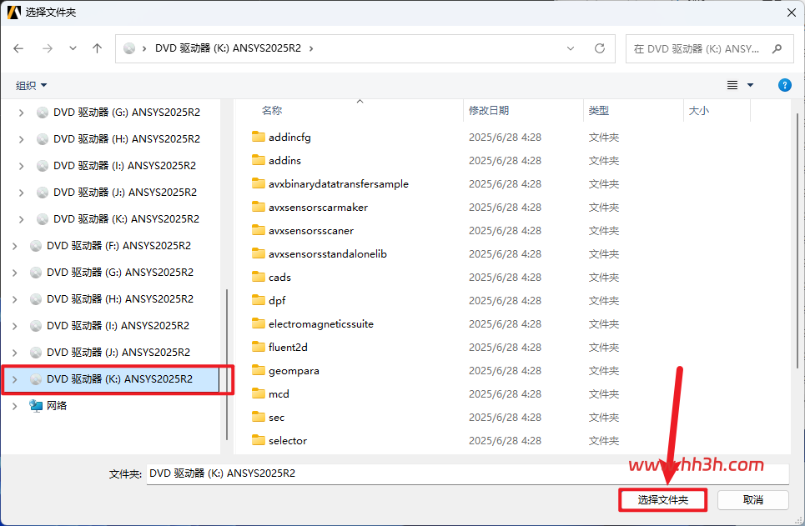Select the electromagneticssuite folder name
805x526 pixels.
click(x=321, y=323)
